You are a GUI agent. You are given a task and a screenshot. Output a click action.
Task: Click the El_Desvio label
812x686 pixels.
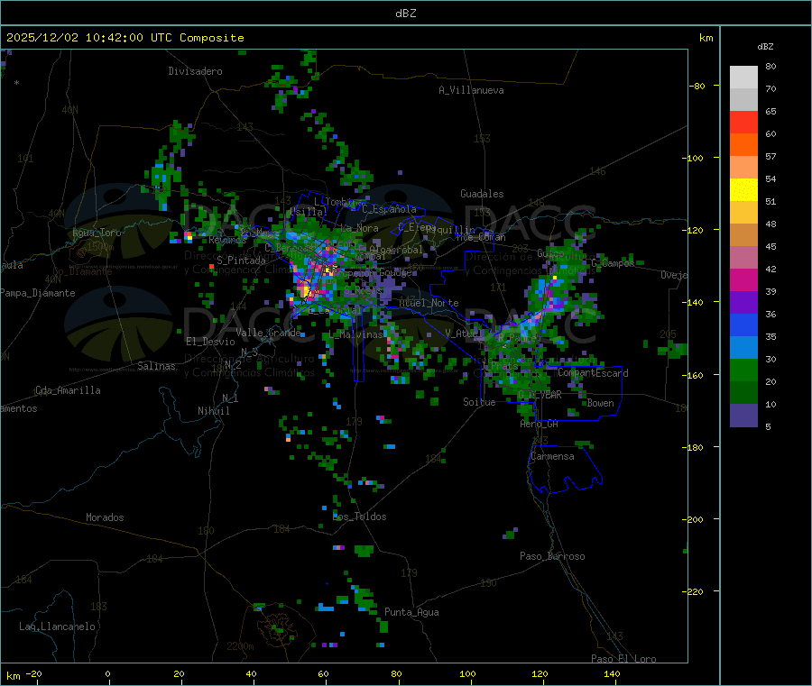point(210,342)
